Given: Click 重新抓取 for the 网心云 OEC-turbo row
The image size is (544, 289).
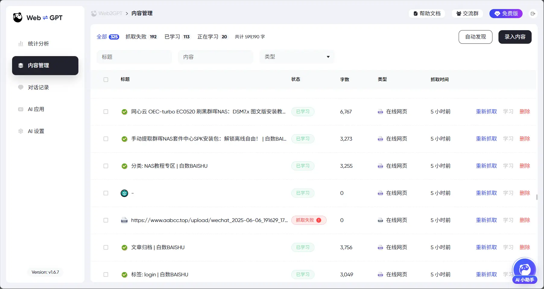Looking at the screenshot, I should [x=486, y=112].
